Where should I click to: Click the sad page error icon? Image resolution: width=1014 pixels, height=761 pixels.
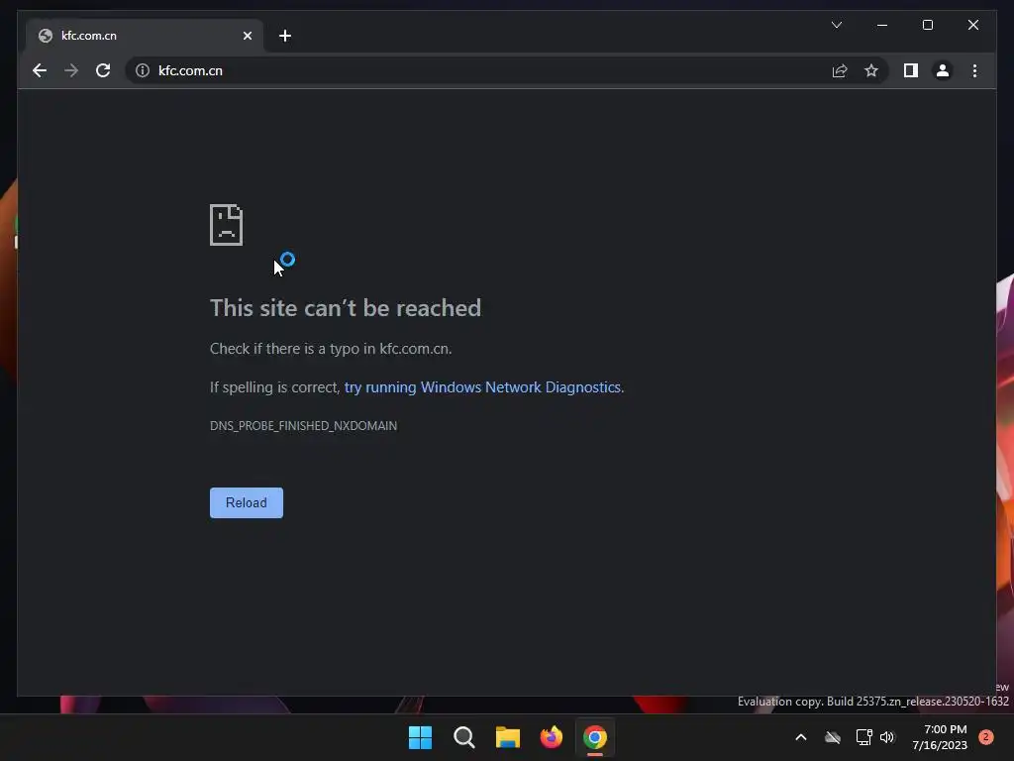[227, 225]
